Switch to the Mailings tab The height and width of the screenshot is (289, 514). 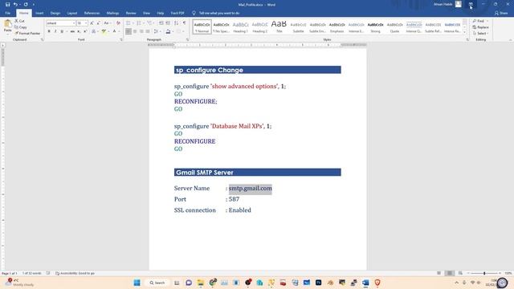112,13
